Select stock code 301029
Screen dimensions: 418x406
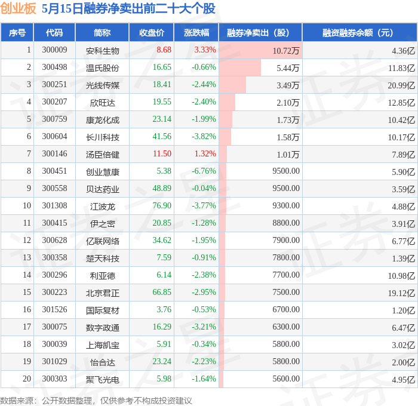pyautogui.click(x=54, y=362)
